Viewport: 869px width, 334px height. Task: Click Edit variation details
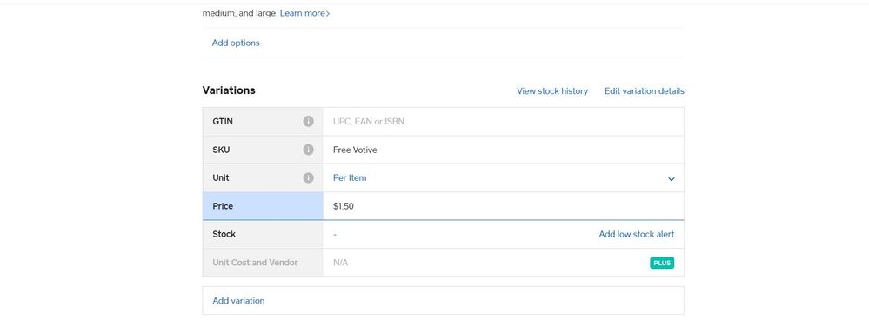(644, 90)
